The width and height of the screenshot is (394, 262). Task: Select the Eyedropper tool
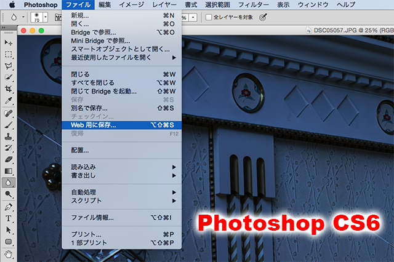coord(8,100)
